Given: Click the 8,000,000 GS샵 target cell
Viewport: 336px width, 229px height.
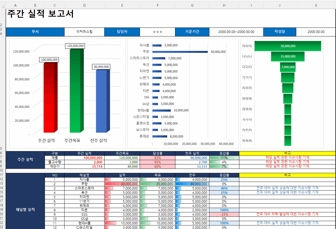Looking at the screenshot, I should pos(157,219).
